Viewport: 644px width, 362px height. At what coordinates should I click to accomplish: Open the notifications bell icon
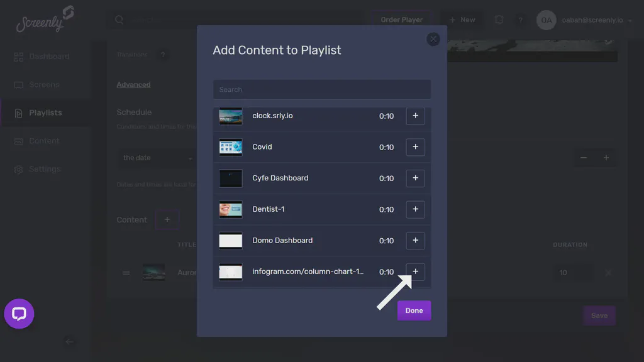[x=499, y=19]
